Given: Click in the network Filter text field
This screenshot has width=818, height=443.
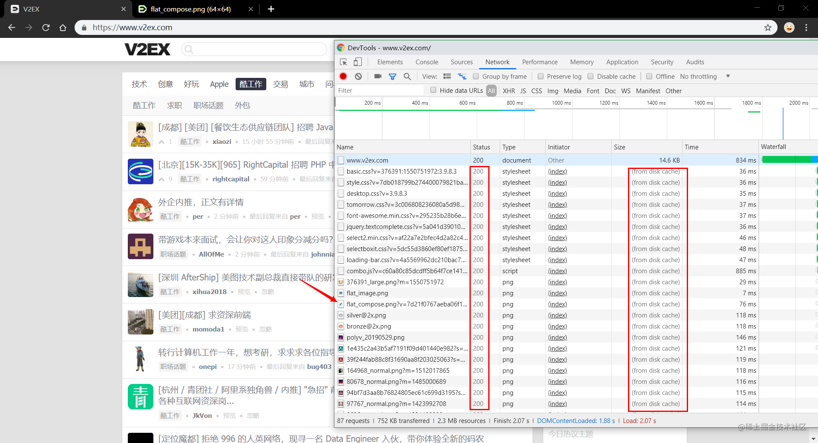Looking at the screenshot, I should [380, 91].
